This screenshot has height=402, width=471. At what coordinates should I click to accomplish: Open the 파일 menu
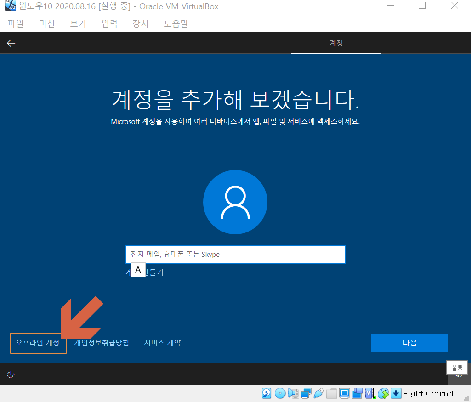(16, 23)
